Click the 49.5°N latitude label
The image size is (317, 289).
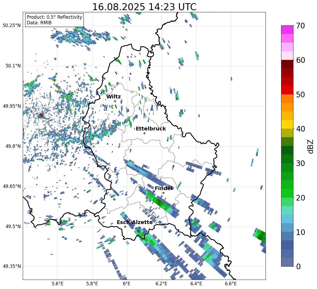point(13,226)
